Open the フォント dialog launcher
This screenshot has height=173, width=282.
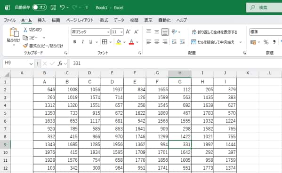pyautogui.click(x=140, y=53)
